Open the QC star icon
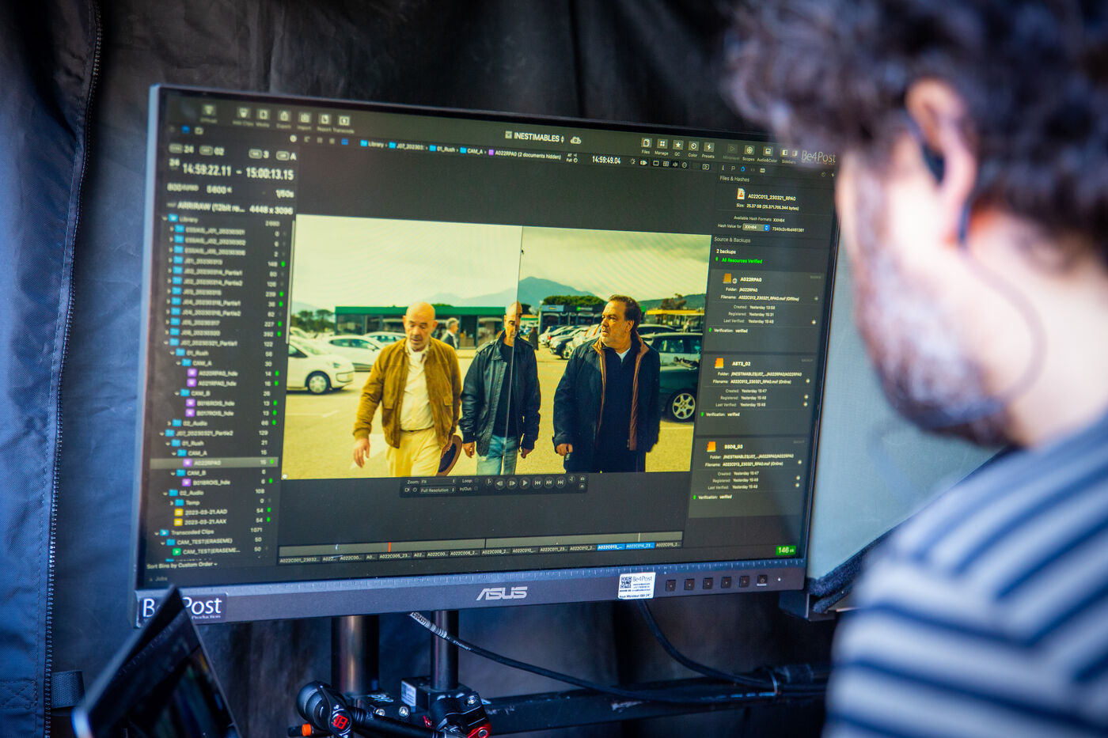Screen dimensions: 1108x738 677,146
